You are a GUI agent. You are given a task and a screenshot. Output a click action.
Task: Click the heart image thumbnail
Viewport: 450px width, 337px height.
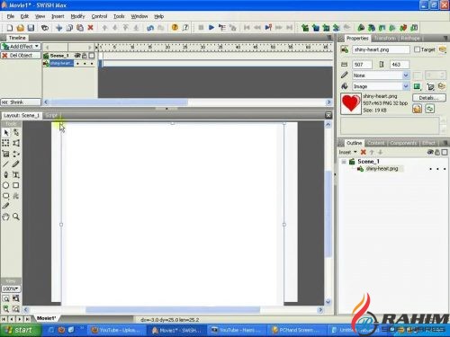click(x=351, y=103)
